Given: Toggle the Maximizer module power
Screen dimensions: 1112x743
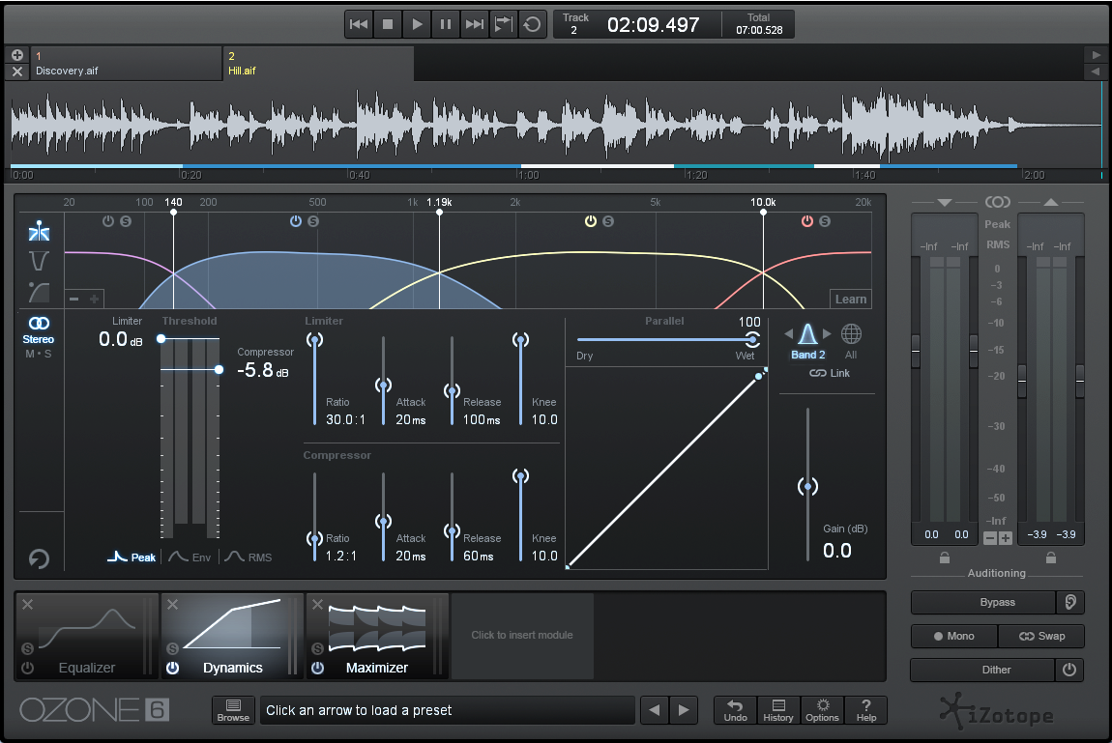Looking at the screenshot, I should tap(318, 668).
